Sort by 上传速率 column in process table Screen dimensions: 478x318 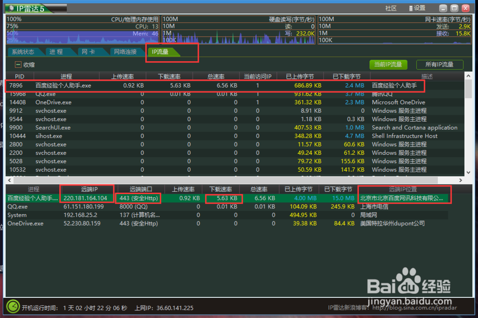coord(122,77)
